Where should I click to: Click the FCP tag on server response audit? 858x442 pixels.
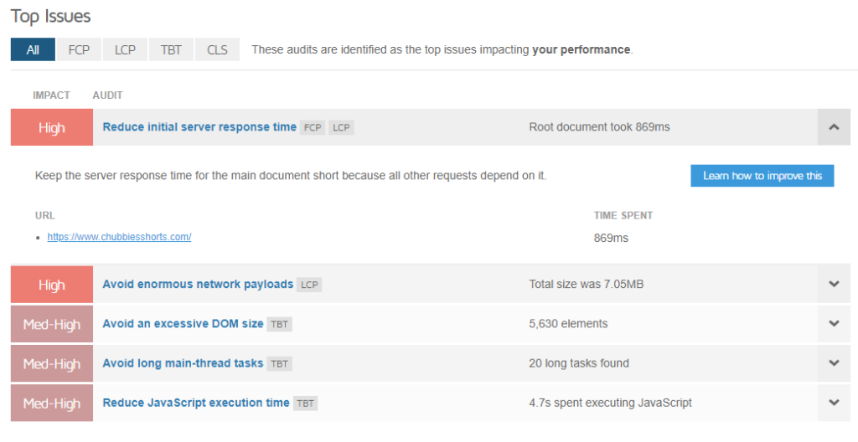pyautogui.click(x=313, y=128)
